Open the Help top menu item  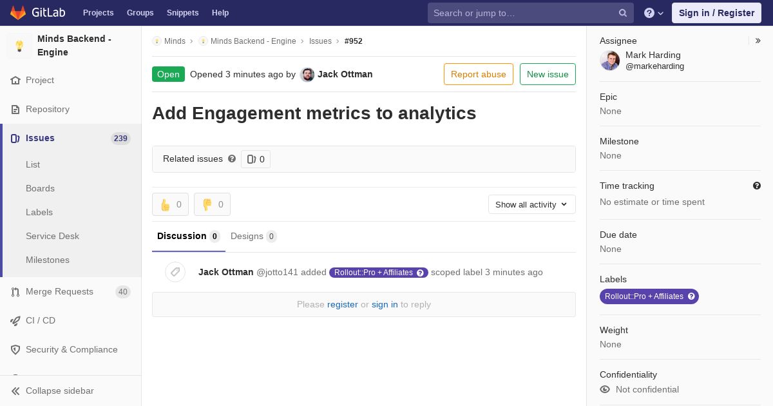click(220, 13)
